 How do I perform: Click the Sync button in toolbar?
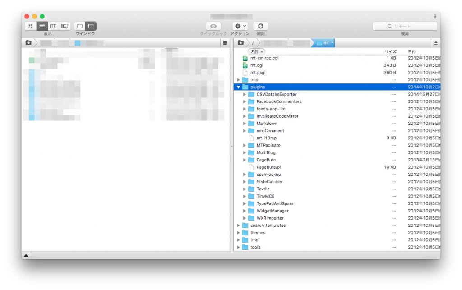click(x=260, y=26)
